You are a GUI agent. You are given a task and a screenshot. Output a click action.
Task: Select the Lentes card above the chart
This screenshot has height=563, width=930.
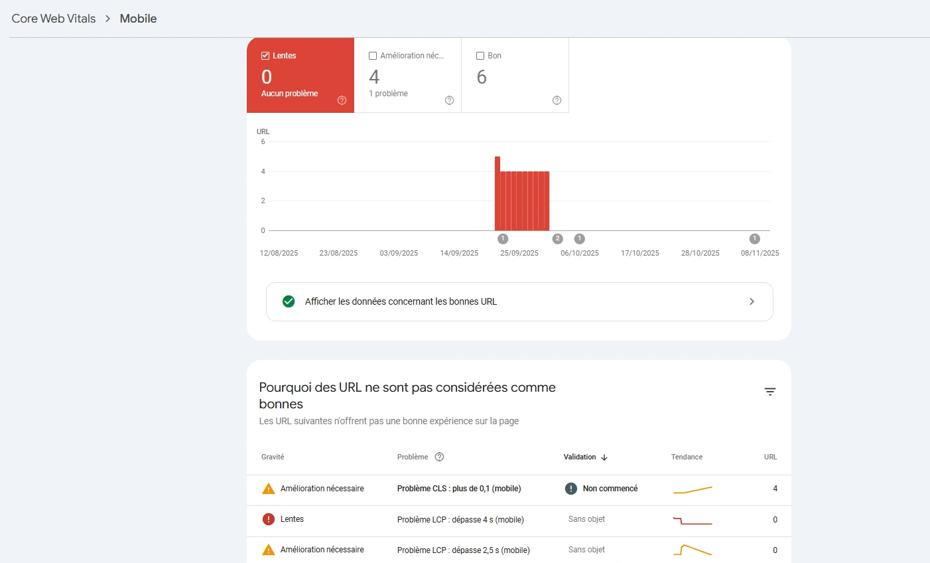[x=300, y=75]
